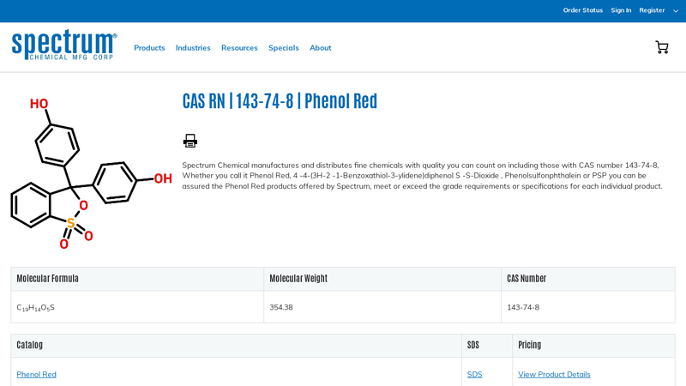The width and height of the screenshot is (686, 386).
Task: Click the Catalog column header
Action: point(237,346)
